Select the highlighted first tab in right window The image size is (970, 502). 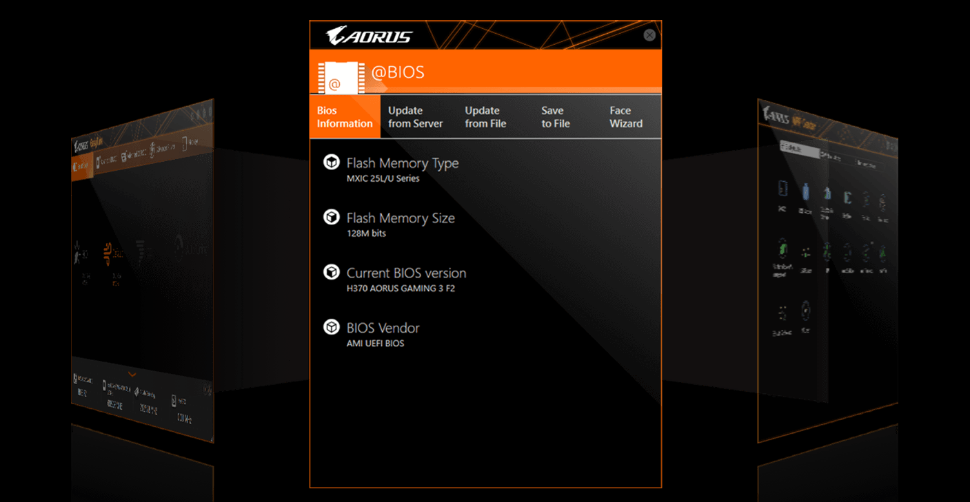[x=798, y=149]
